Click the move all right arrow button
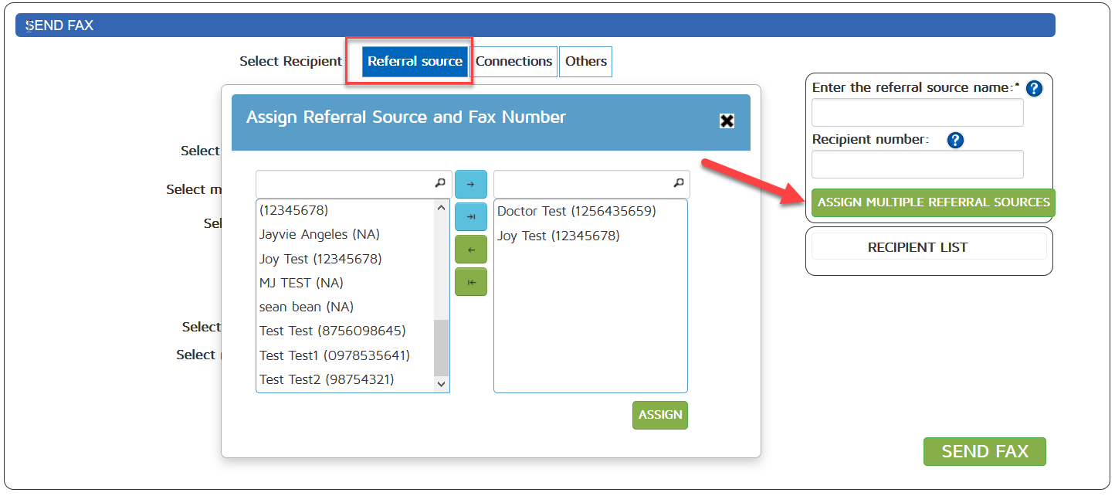The height and width of the screenshot is (496, 1115). click(x=470, y=217)
